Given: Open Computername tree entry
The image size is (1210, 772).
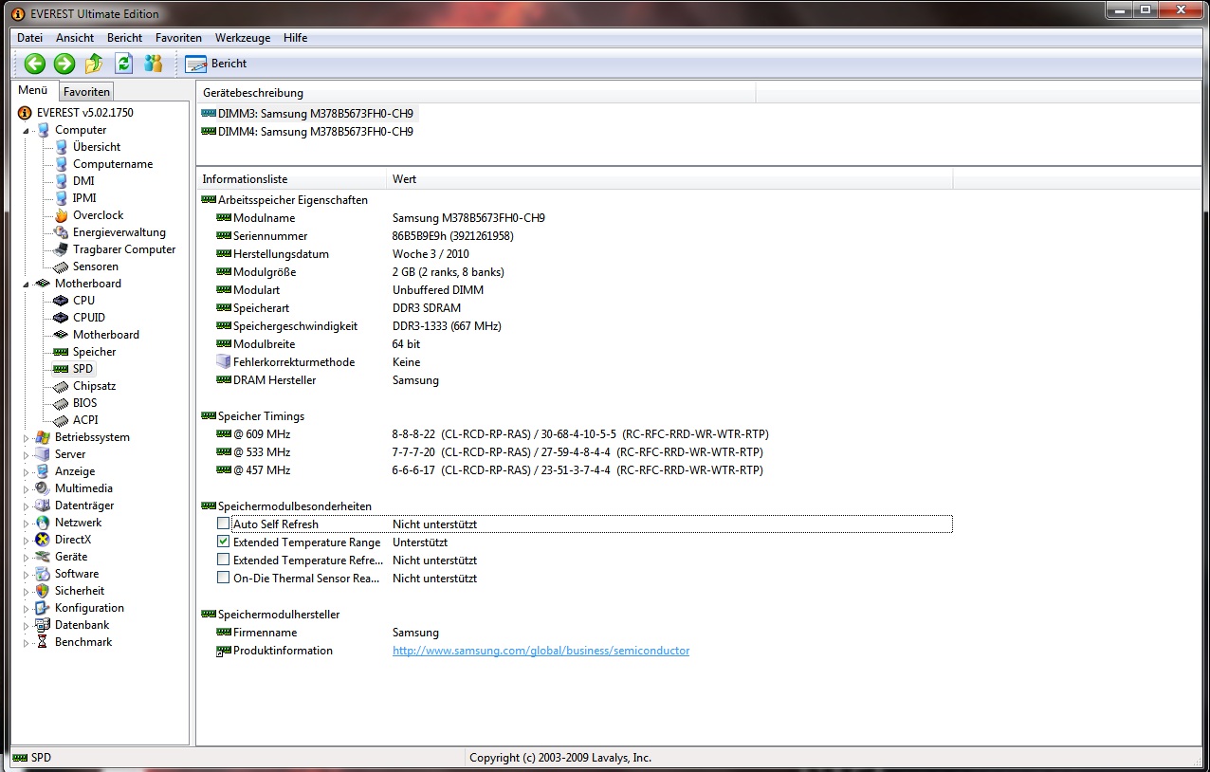Looking at the screenshot, I should pos(113,164).
